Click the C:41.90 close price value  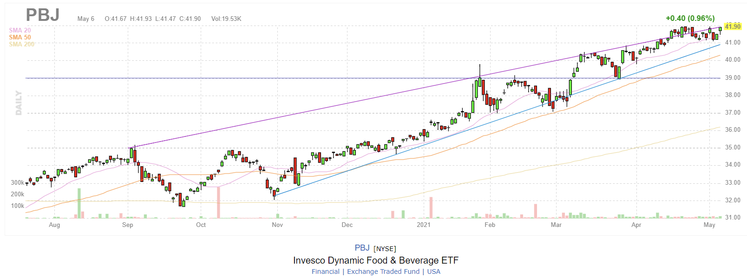190,19
